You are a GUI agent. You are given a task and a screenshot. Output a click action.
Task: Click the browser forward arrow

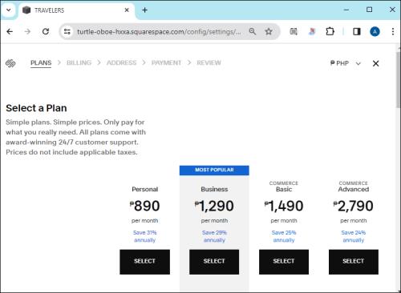click(27, 31)
